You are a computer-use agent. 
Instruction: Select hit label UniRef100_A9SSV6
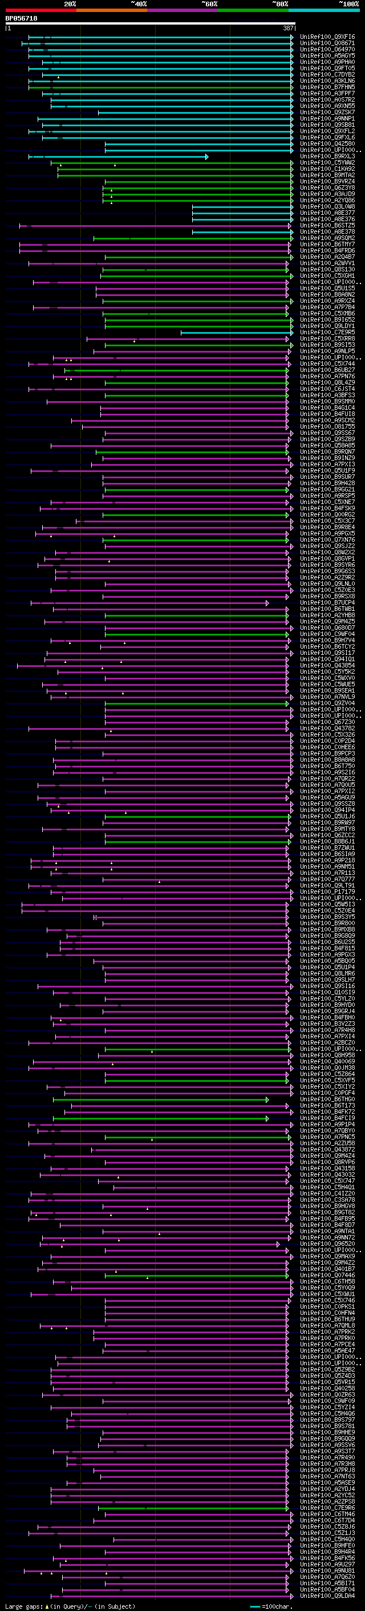point(327,1445)
